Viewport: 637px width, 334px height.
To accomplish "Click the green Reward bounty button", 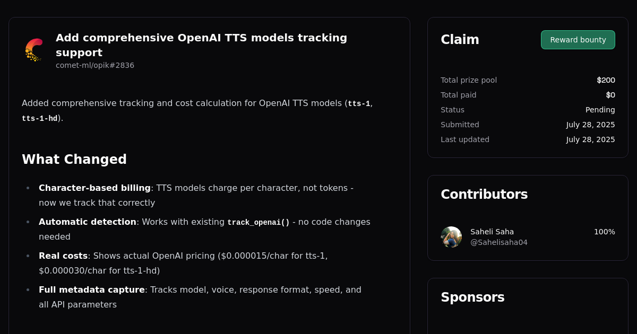I will tap(578, 39).
